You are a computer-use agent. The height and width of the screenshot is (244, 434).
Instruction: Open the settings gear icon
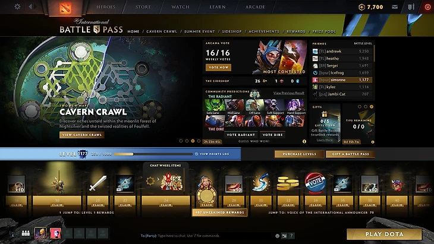pos(17,7)
